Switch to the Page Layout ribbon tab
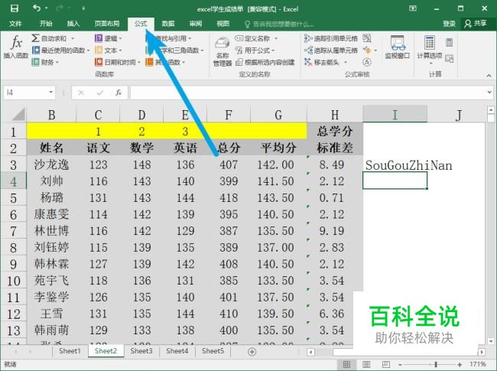Image resolution: width=497 pixels, height=371 pixels. pyautogui.click(x=107, y=24)
